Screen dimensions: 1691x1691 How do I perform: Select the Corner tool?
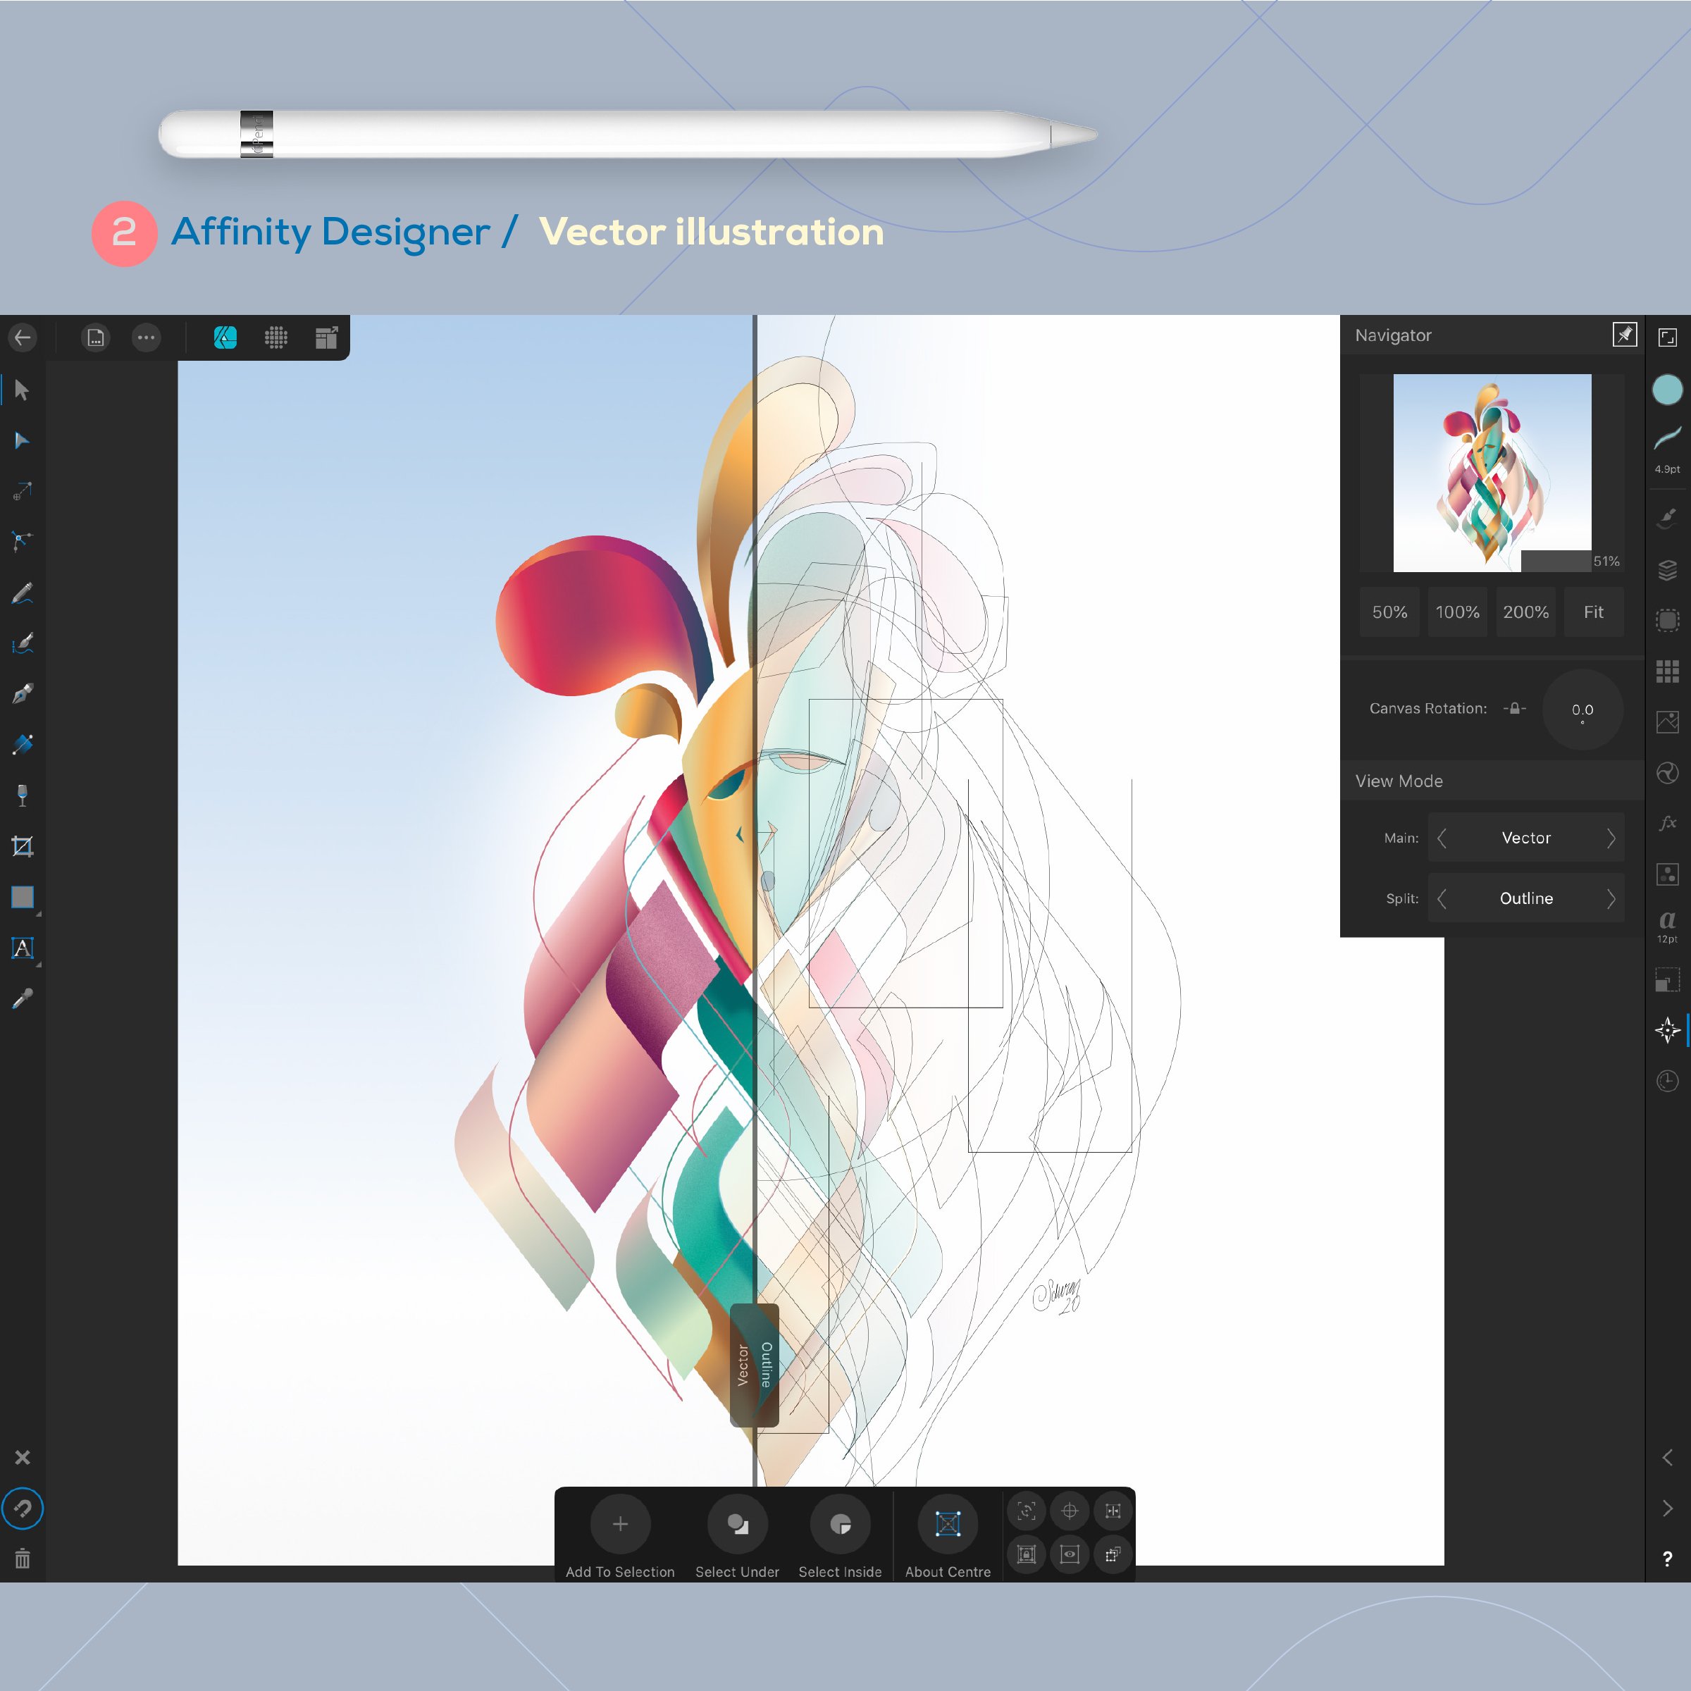click(23, 542)
